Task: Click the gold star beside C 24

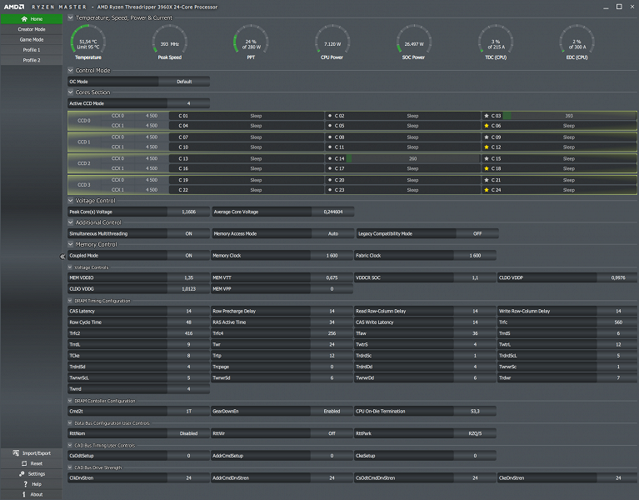Action: pyautogui.click(x=487, y=190)
